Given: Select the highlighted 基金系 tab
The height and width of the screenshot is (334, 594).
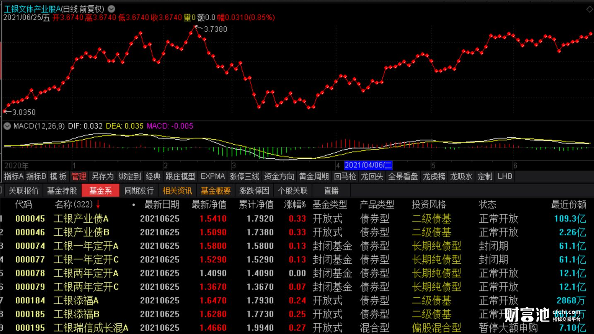Looking at the screenshot, I should (x=100, y=191).
